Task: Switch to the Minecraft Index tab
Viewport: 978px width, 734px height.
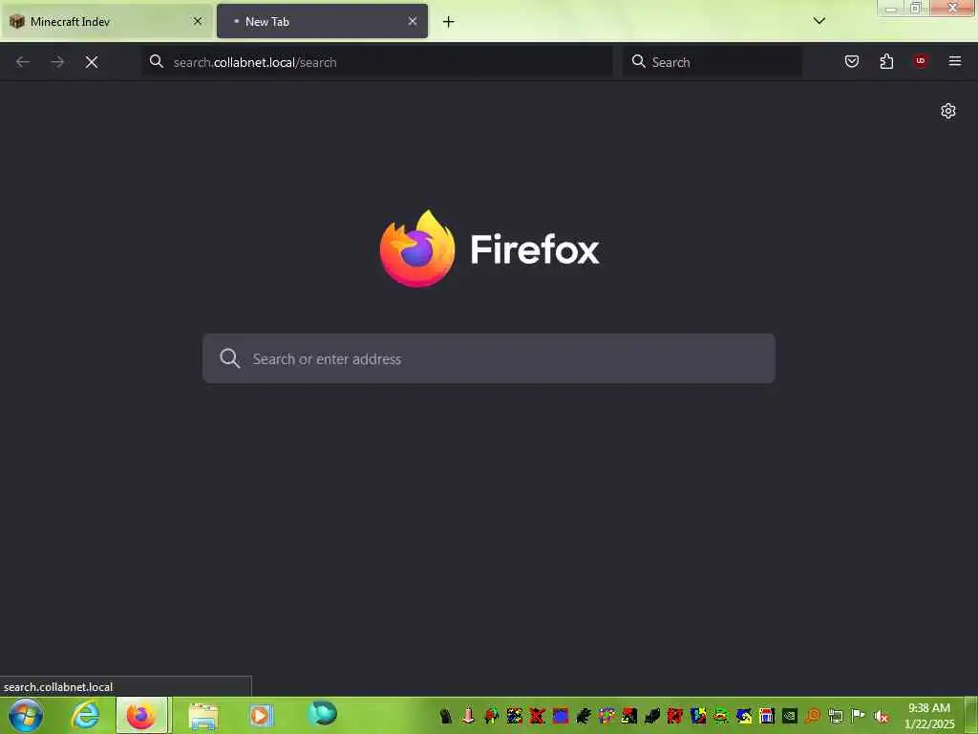Action: (x=107, y=21)
